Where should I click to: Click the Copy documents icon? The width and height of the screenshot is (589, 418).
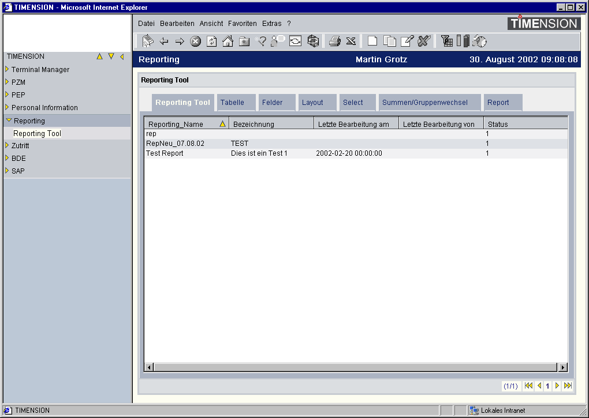[x=390, y=41]
